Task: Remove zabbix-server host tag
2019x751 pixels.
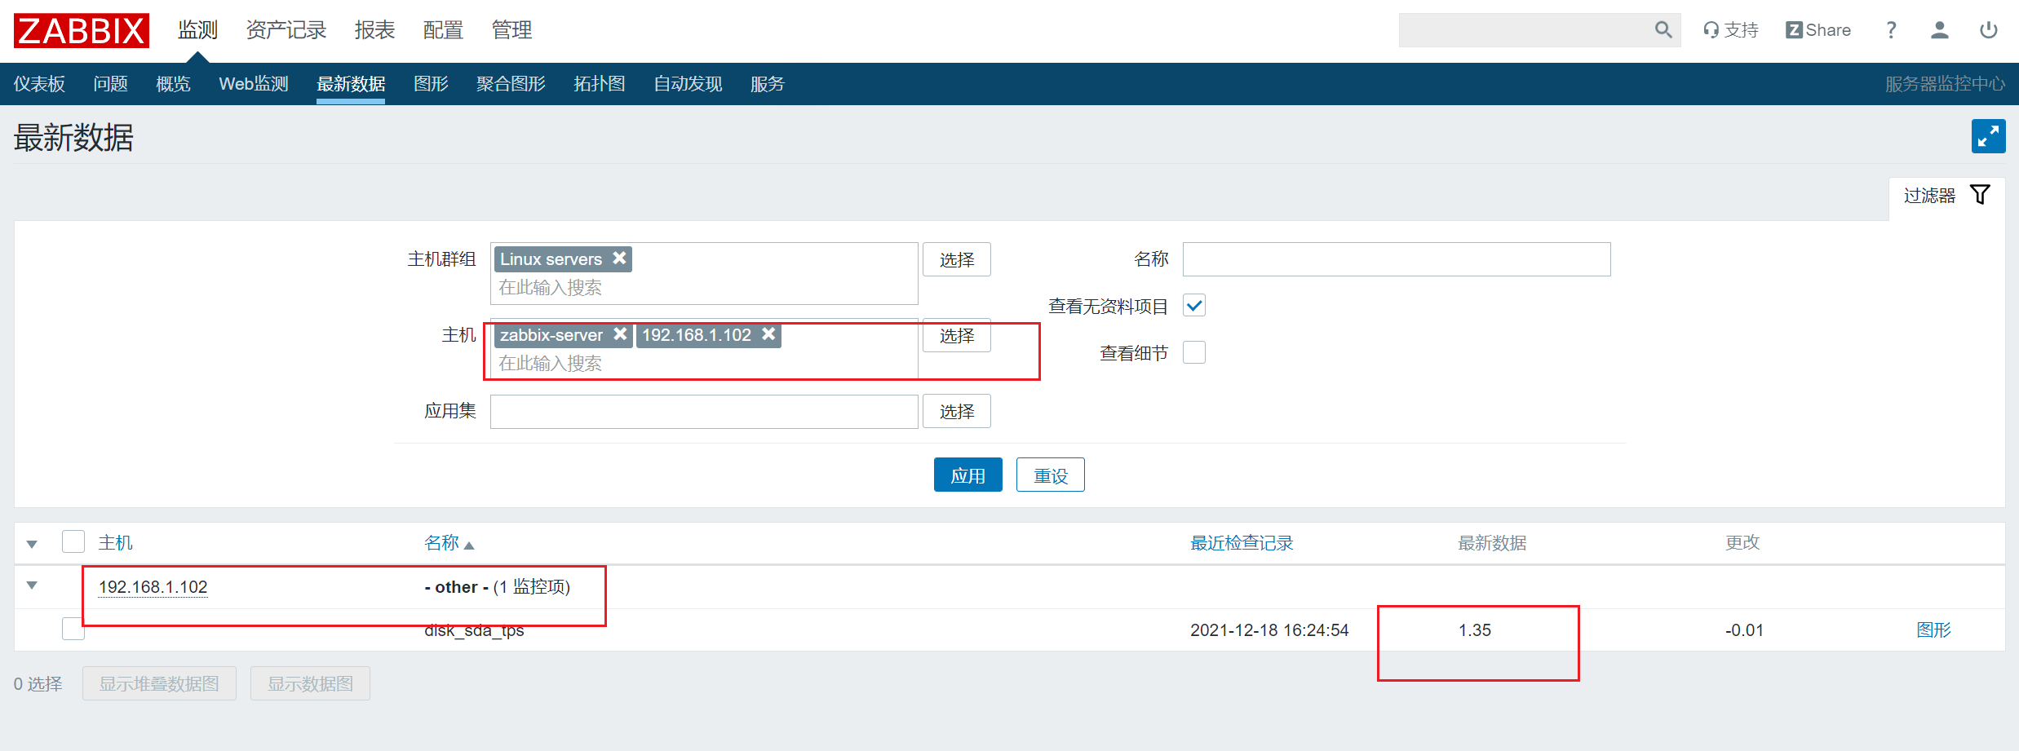Action: pos(621,334)
